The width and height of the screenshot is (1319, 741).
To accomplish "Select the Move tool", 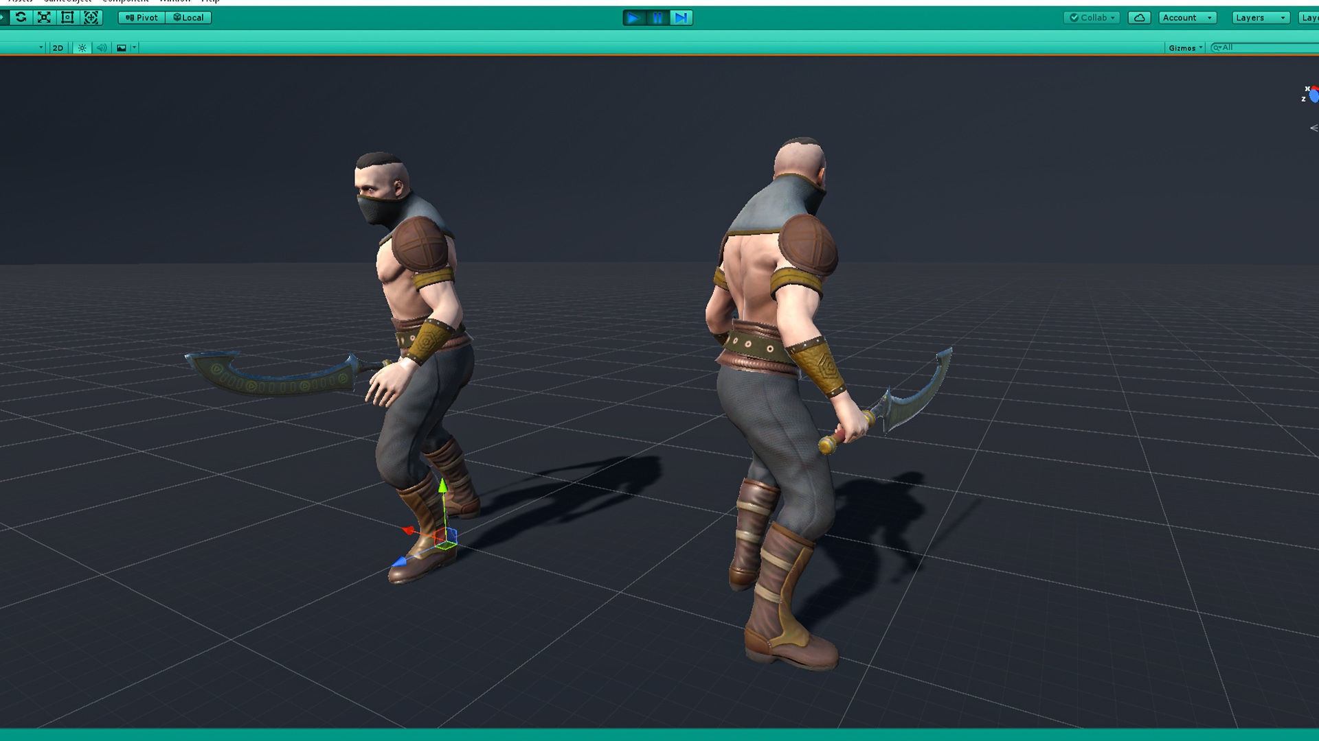I will pos(5,18).
